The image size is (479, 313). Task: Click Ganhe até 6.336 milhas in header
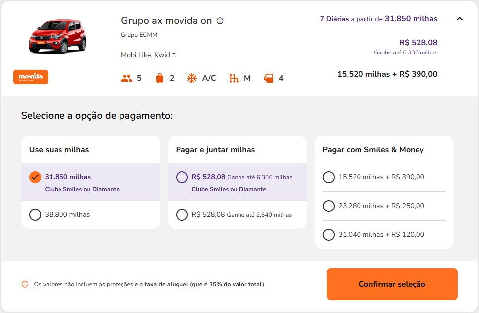pyautogui.click(x=406, y=52)
